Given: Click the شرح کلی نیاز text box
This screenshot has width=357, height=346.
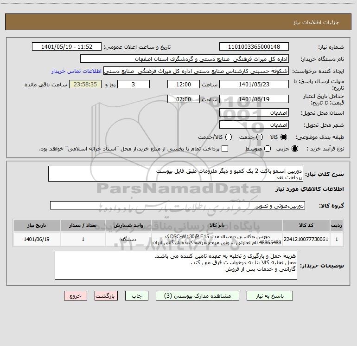Looking at the screenshot, I should pyautogui.click(x=176, y=174).
